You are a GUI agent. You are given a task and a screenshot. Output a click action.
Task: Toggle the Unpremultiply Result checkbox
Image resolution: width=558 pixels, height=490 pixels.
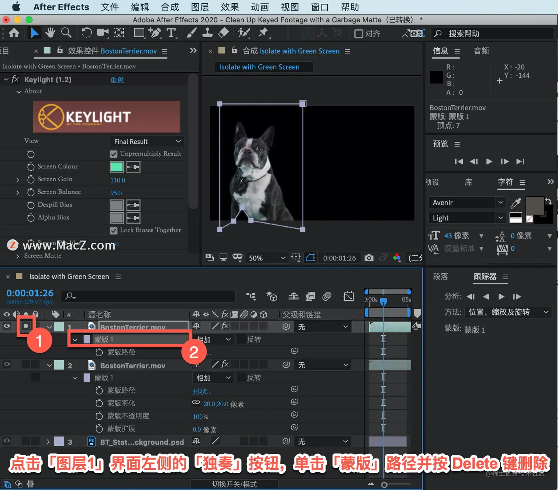click(x=114, y=154)
